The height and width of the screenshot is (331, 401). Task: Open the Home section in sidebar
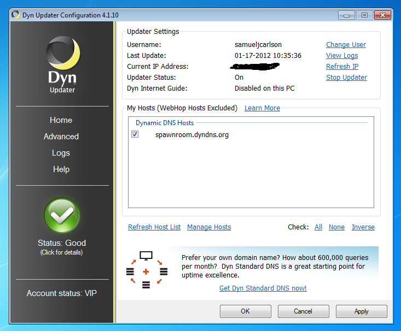(x=61, y=120)
